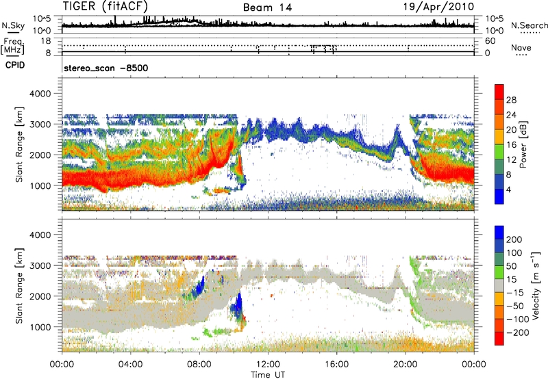Click the 'Freq. [MHz]' label

[x=13, y=47]
